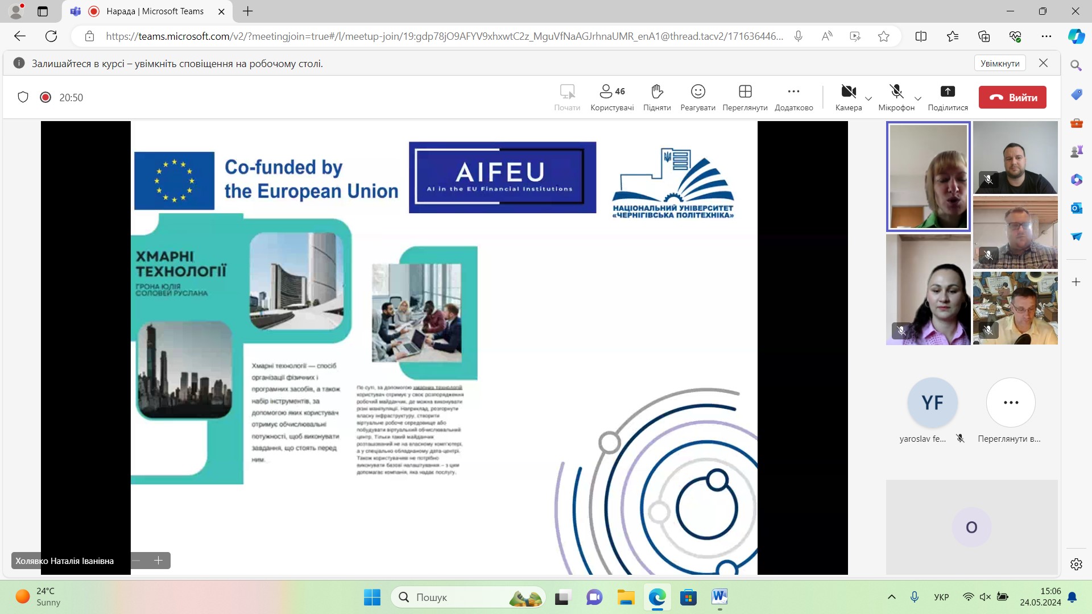The width and height of the screenshot is (1092, 614).
Task: Toggle the Камера camera on
Action: point(848,97)
